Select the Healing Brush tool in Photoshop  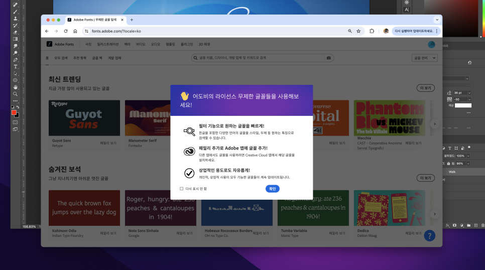click(15, 5)
